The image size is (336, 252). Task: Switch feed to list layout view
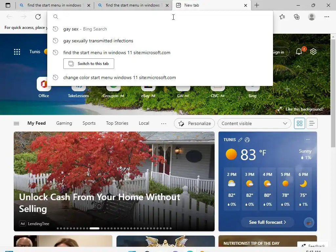coord(312,123)
